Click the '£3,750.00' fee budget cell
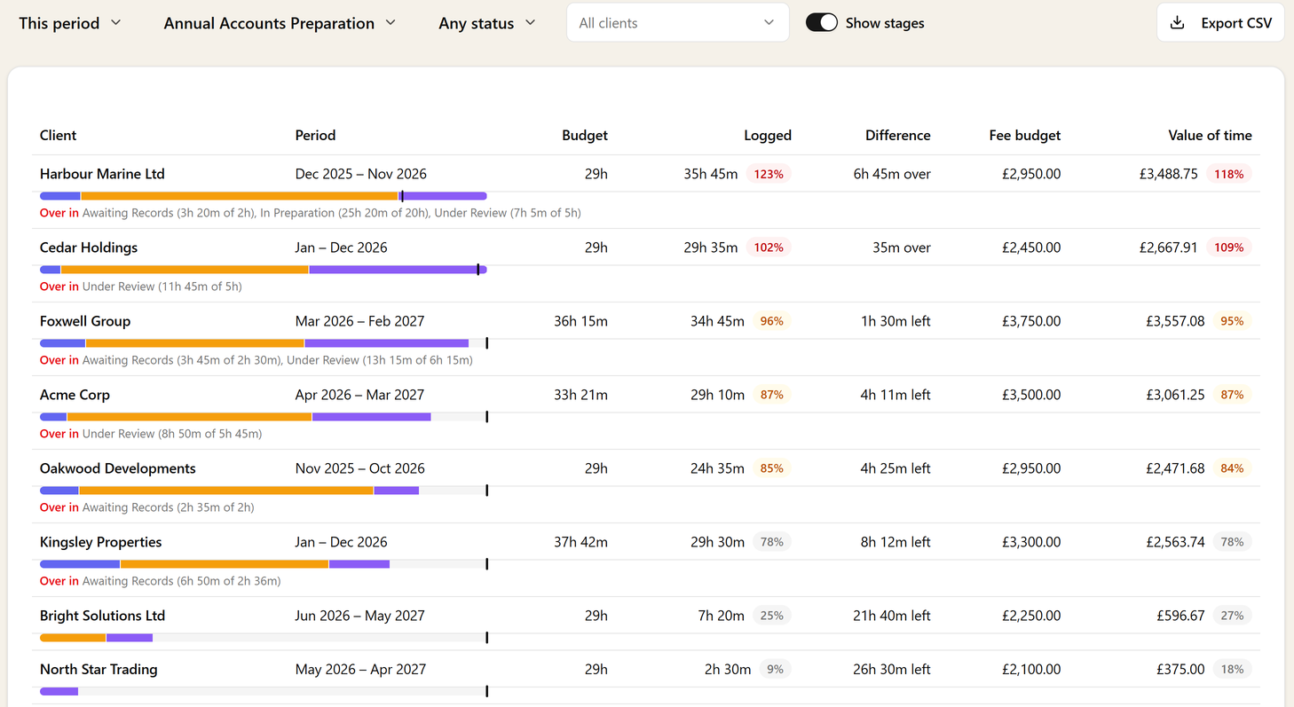The height and width of the screenshot is (707, 1294). click(1031, 321)
